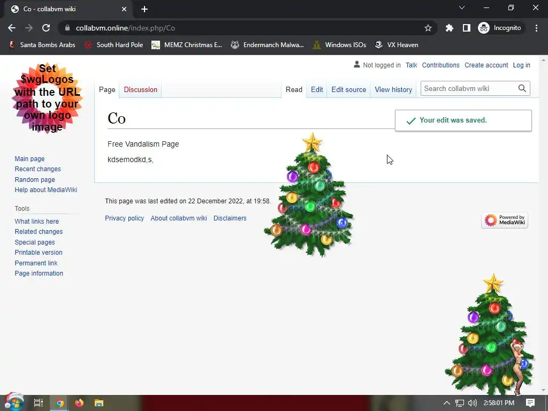Click Log in link
Image resolution: width=548 pixels, height=411 pixels.
[521, 65]
